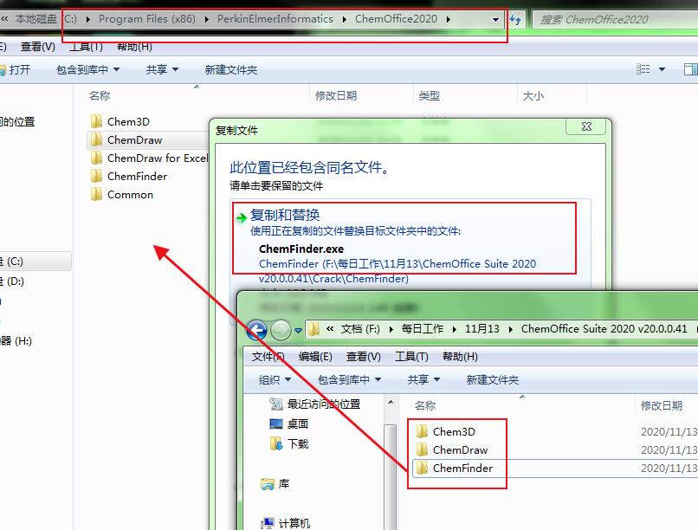Select 桌面 in front window navigation

click(289, 423)
